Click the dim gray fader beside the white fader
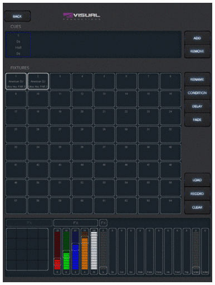 pos(103,251)
